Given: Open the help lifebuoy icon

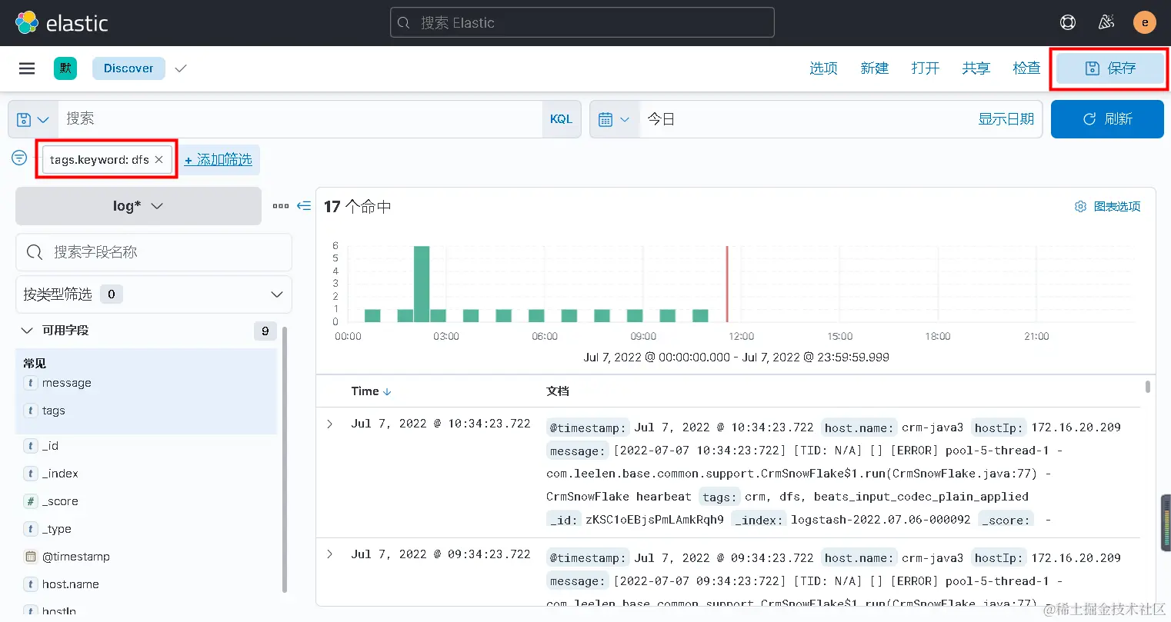Looking at the screenshot, I should pos(1068,22).
